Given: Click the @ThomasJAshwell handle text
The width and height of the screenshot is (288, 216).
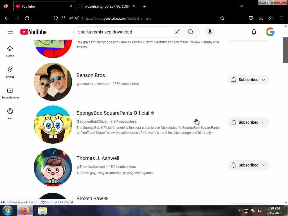Looking at the screenshot, I should pos(91,167).
